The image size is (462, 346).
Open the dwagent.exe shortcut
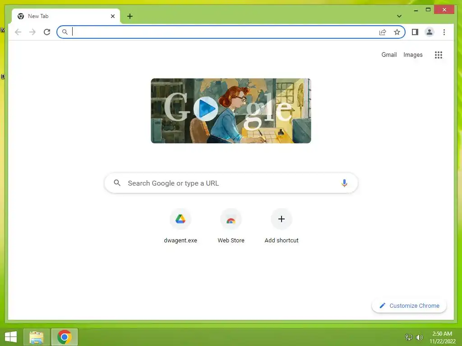[180, 226]
